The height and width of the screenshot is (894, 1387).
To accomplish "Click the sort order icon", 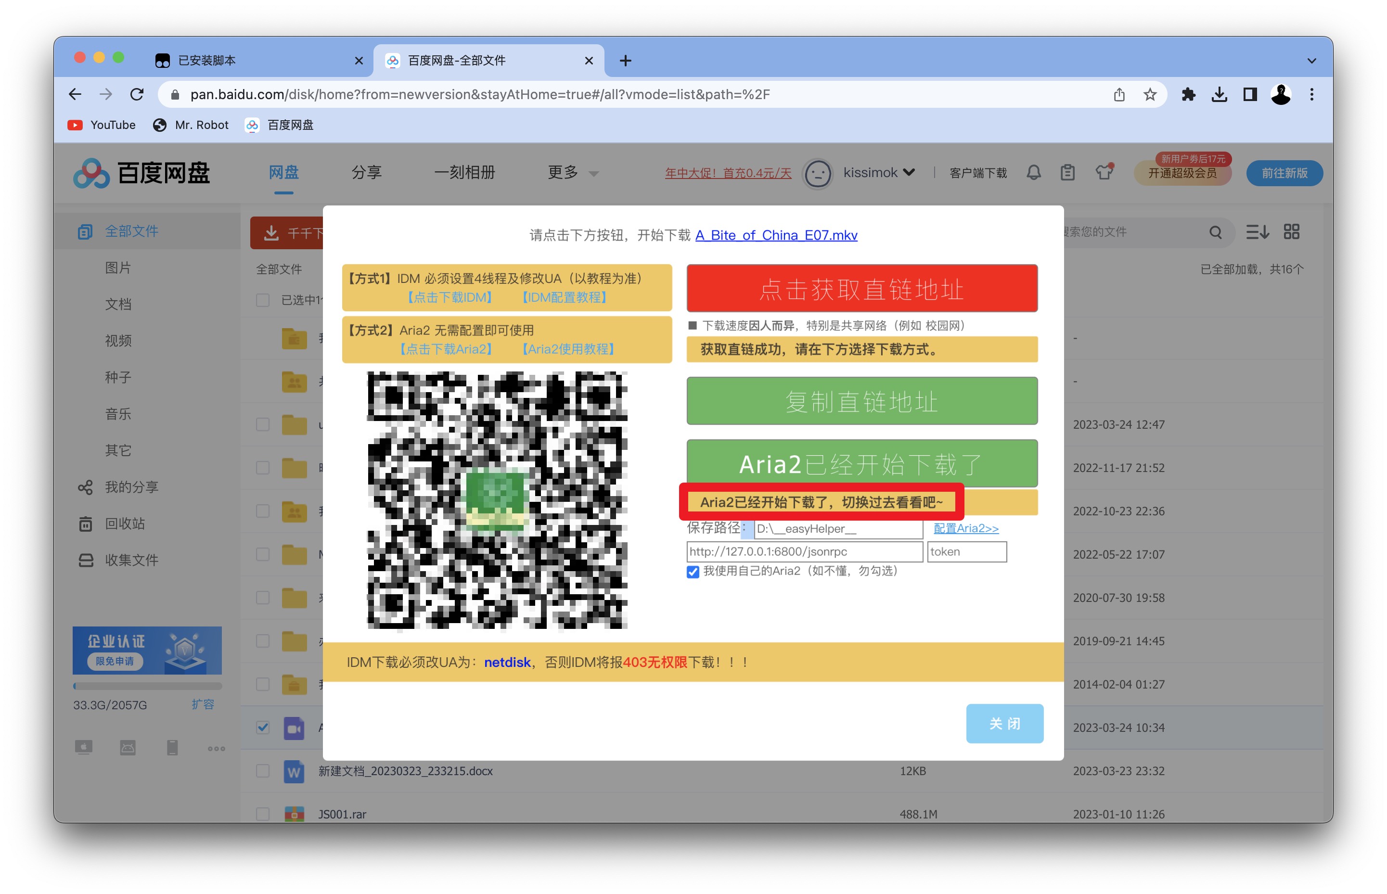I will (x=1257, y=231).
